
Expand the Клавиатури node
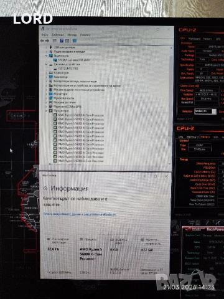[x=46, y=73]
